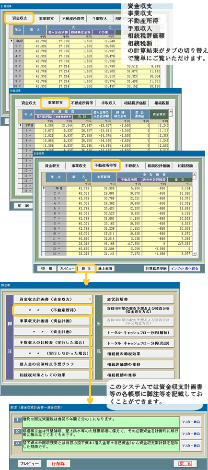
Task: Click scroll-down arrow of front window table
Action: [x=194, y=254]
